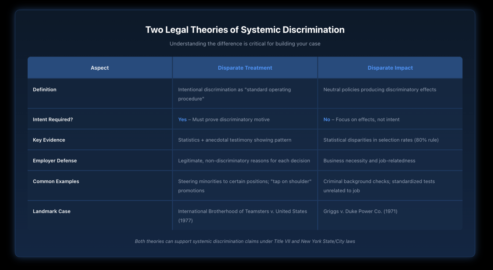This screenshot has height=270, width=493.
Task: Click the highlighted No in Intent Required row
Action: [327, 119]
